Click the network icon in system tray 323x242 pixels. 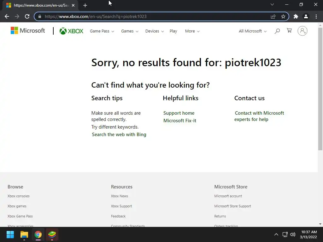(x=285, y=234)
